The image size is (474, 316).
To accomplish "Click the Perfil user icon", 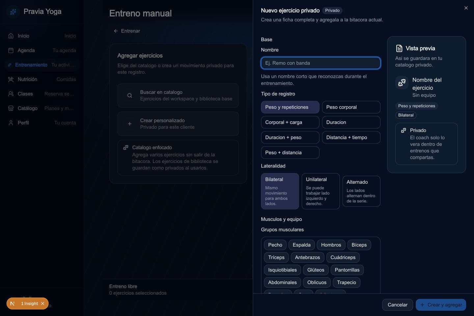I will [11, 123].
